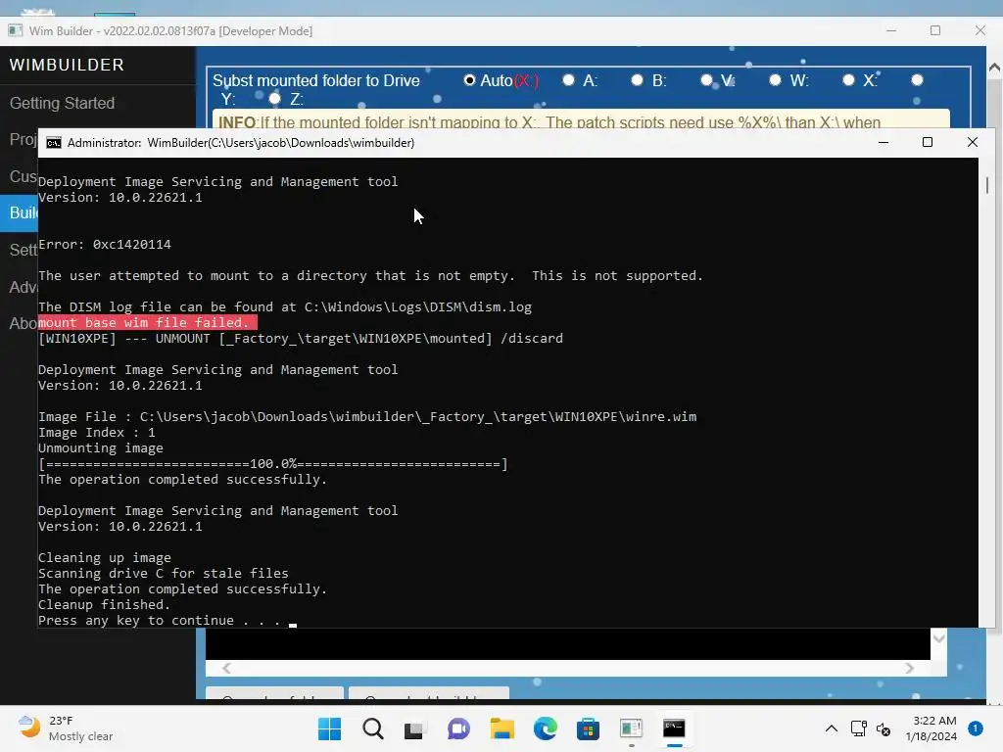This screenshot has height=752, width=1003.
Task: Click scroll-right arrow of log pane
Action: [x=909, y=668]
